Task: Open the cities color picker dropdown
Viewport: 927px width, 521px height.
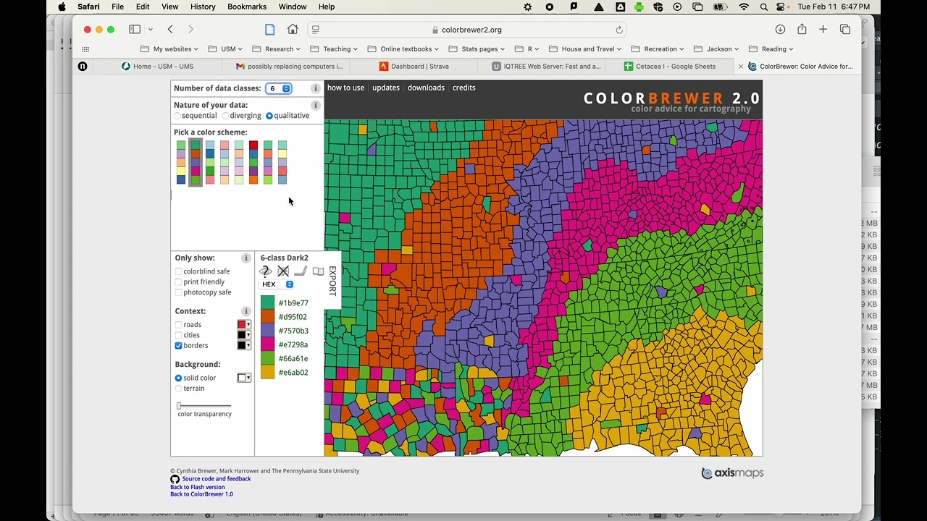Action: tap(244, 335)
